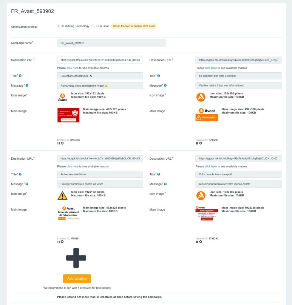Pause creative 3795293
Viewport: 292px width, 305px height.
58,143
